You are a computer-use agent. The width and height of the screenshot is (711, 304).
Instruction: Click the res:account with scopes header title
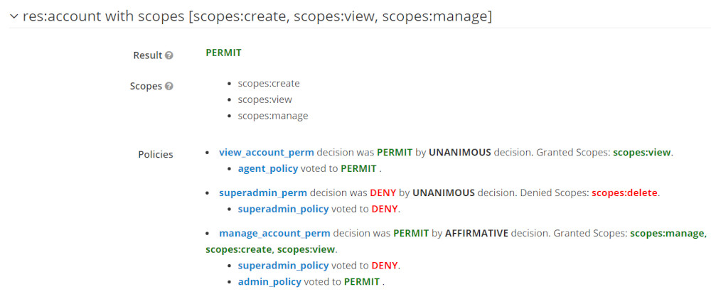pyautogui.click(x=257, y=17)
